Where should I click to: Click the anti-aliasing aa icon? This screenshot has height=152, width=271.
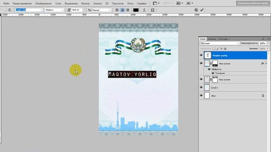coord(89,10)
